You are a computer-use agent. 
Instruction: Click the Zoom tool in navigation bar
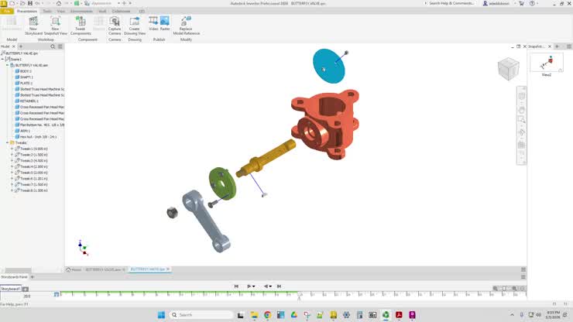521,119
